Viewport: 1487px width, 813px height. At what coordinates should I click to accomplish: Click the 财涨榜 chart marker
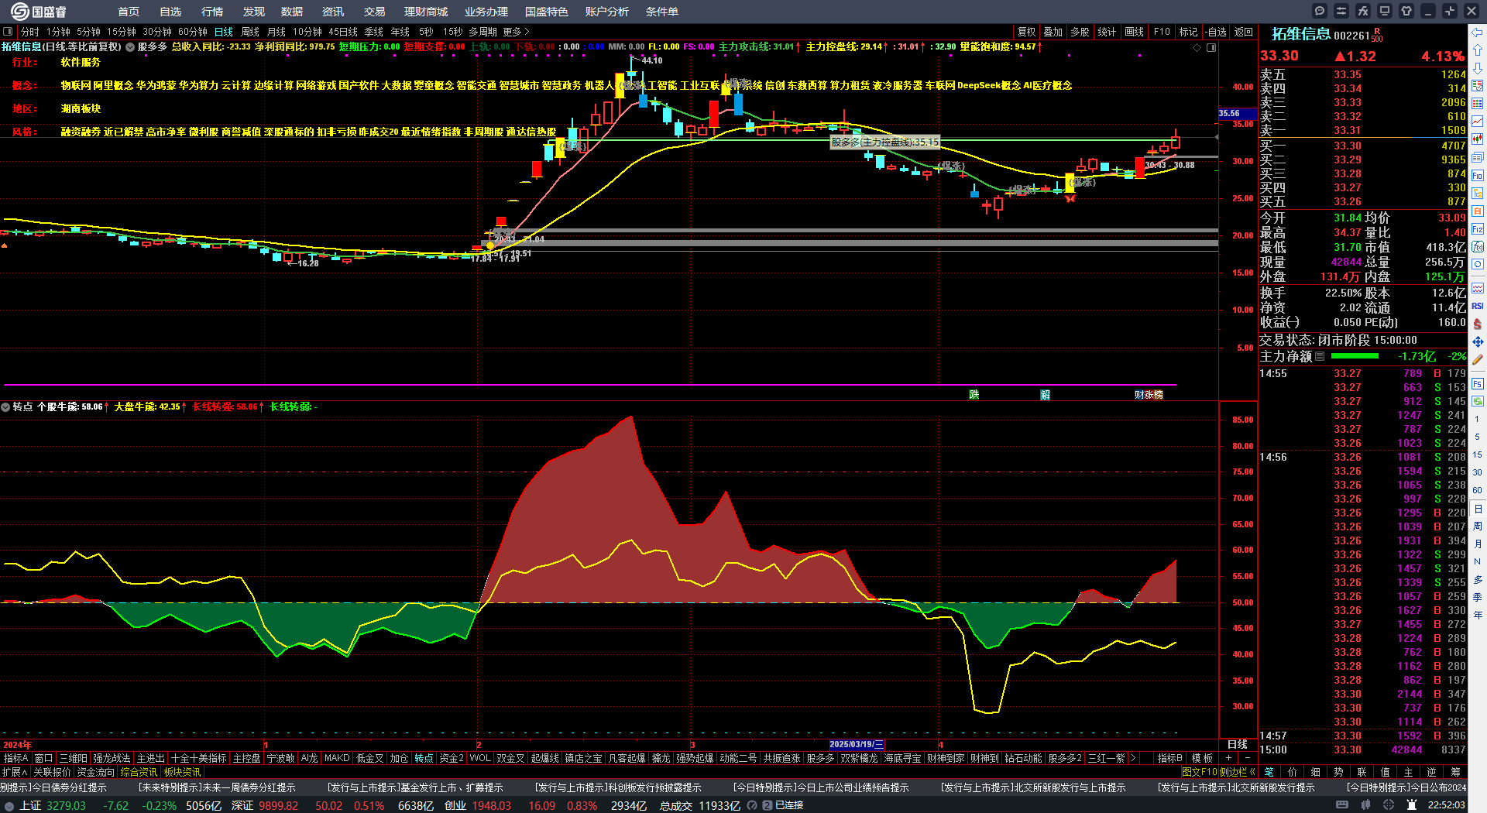pos(1149,395)
